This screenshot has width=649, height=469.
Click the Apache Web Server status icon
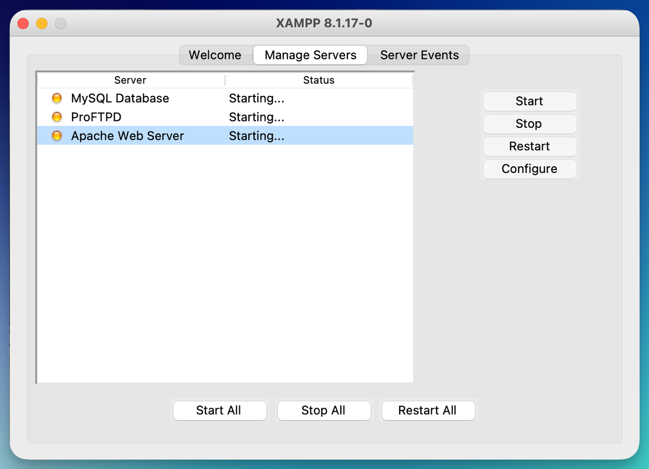coord(57,136)
